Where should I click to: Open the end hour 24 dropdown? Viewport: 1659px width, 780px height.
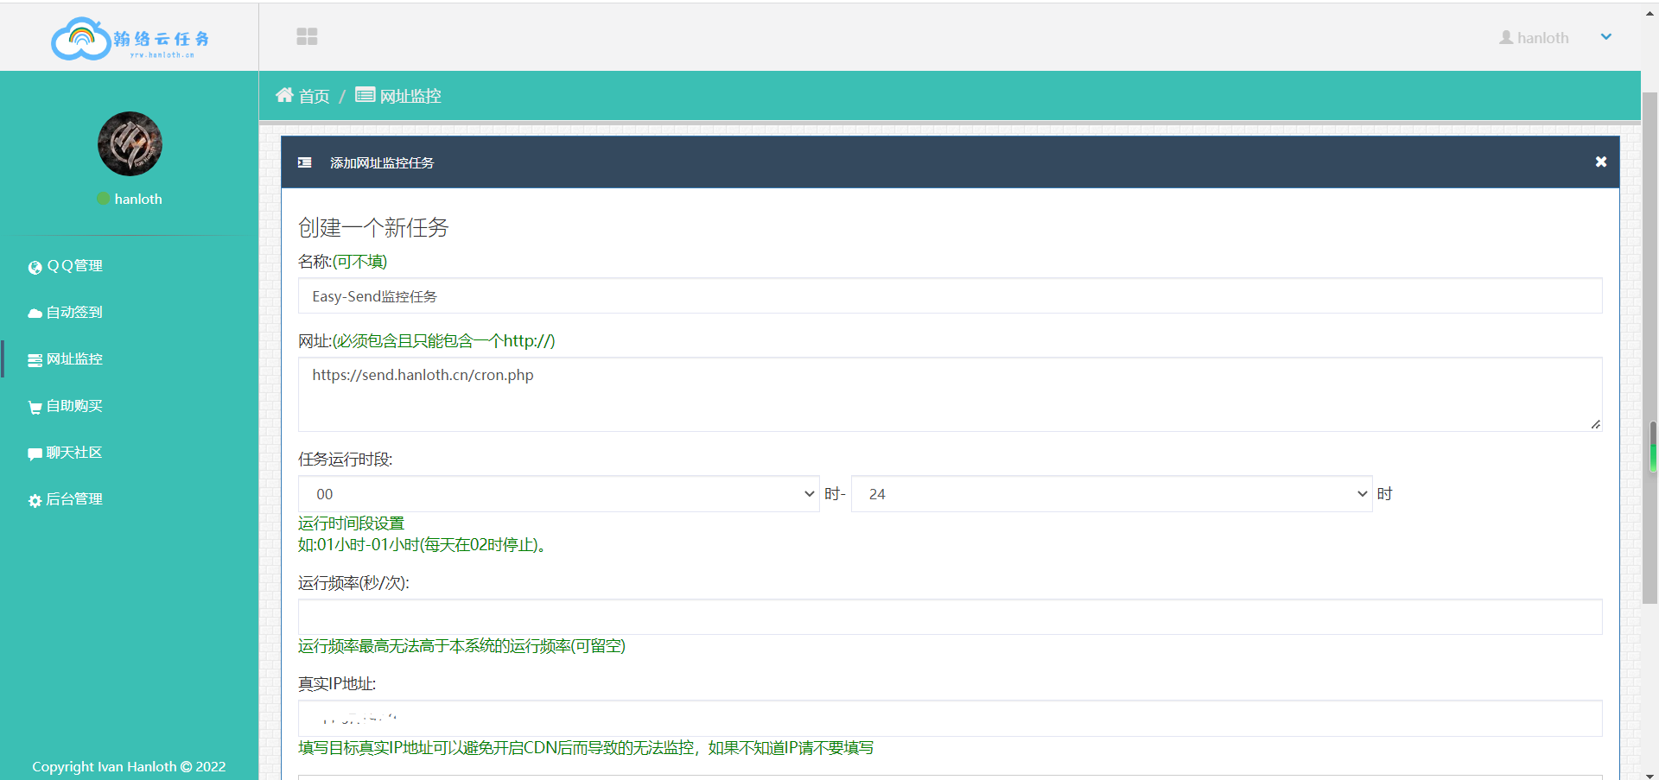[1111, 494]
